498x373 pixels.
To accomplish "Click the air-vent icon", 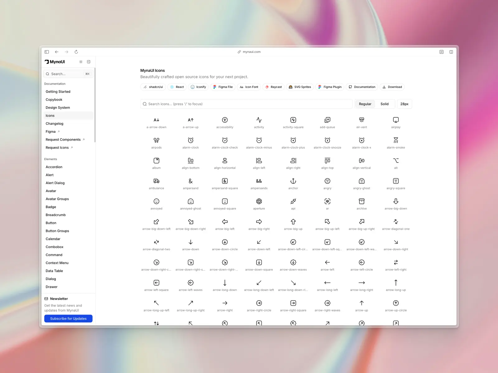I will (362, 120).
